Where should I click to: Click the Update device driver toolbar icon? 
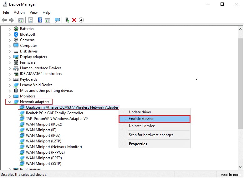(67, 20)
